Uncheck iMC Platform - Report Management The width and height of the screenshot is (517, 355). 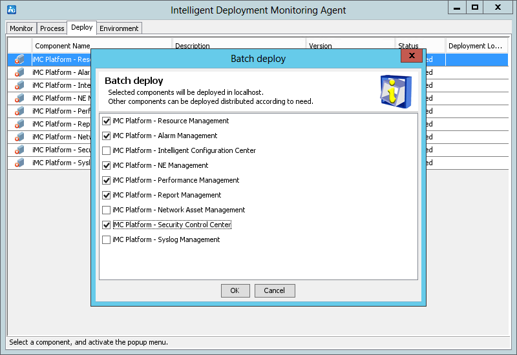106,195
